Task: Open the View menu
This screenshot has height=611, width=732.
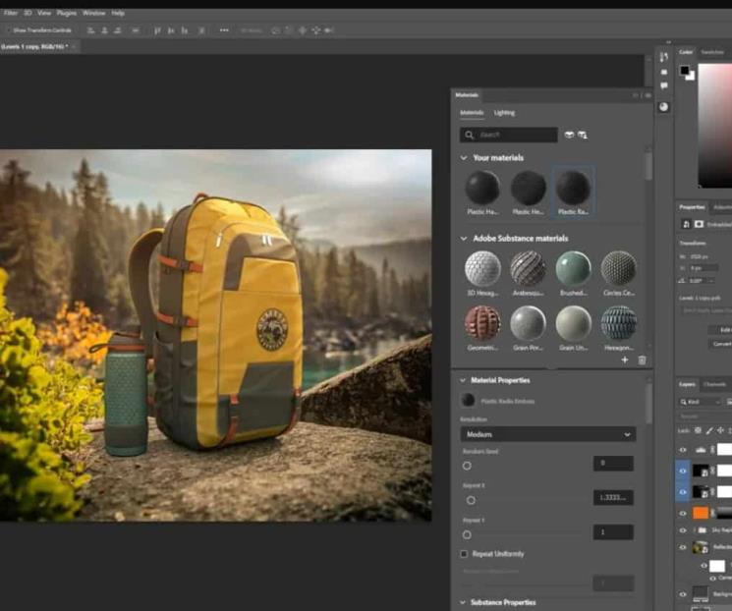Action: click(44, 13)
